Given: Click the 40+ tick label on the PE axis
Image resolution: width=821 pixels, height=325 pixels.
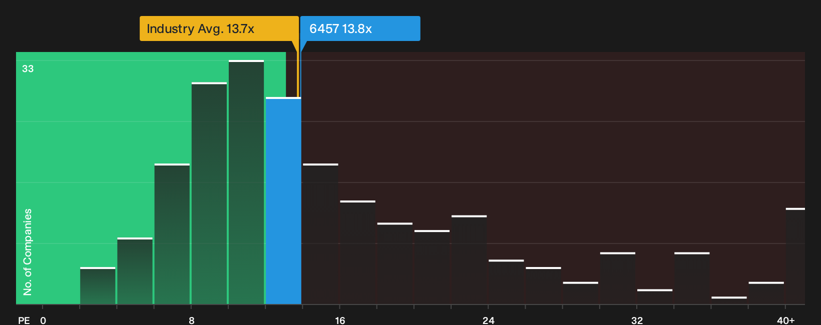Looking at the screenshot, I should 786,320.
